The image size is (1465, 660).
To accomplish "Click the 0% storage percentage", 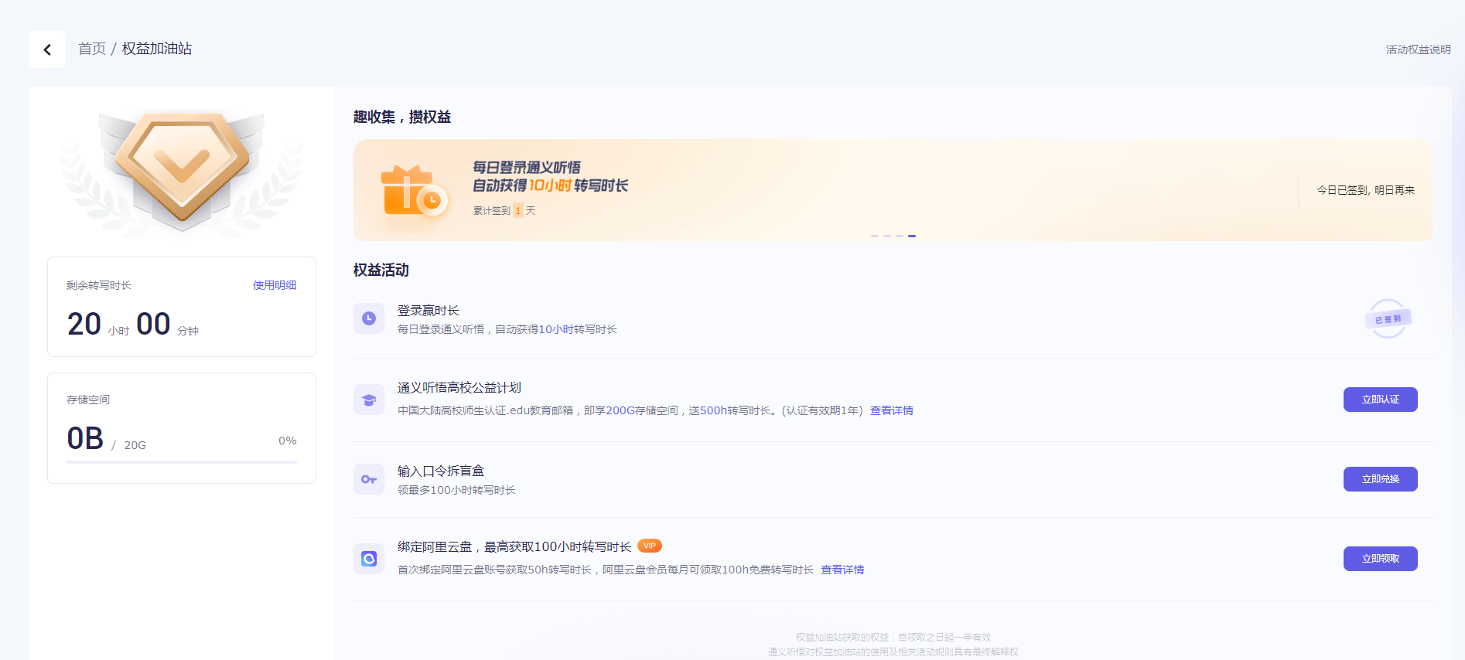I will [288, 441].
